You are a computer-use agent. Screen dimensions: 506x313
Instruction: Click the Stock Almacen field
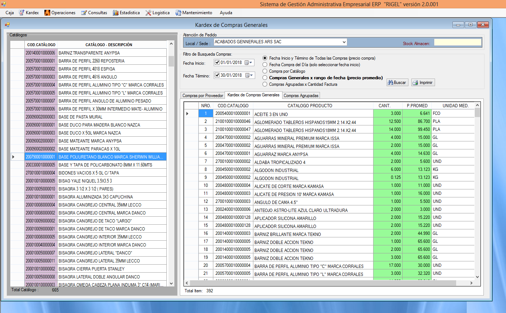[458, 43]
